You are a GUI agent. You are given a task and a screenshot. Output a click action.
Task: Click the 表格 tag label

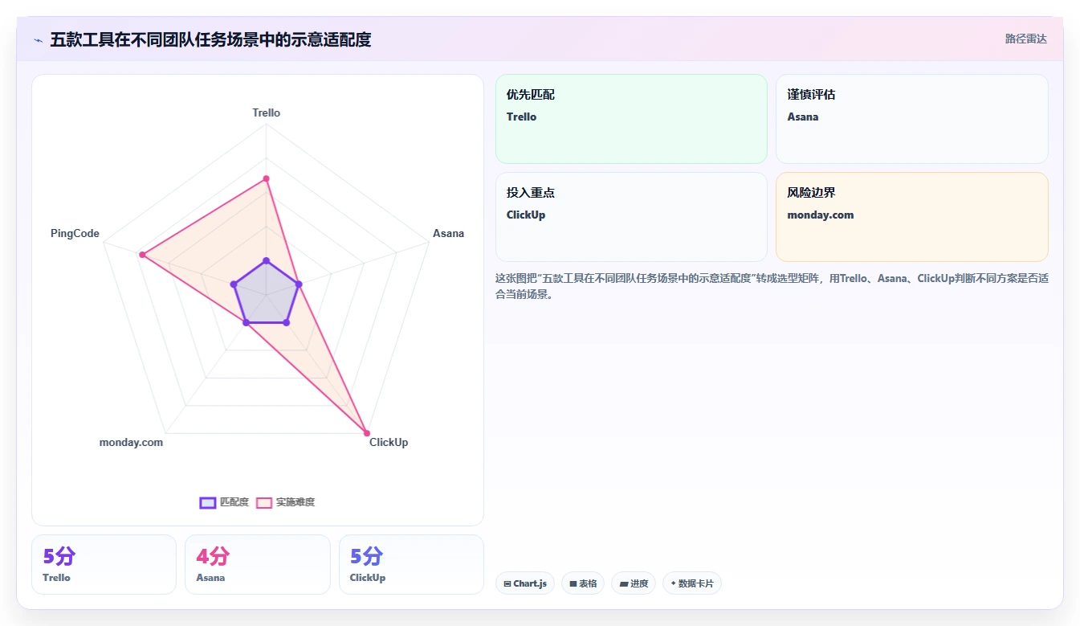pyautogui.click(x=588, y=583)
